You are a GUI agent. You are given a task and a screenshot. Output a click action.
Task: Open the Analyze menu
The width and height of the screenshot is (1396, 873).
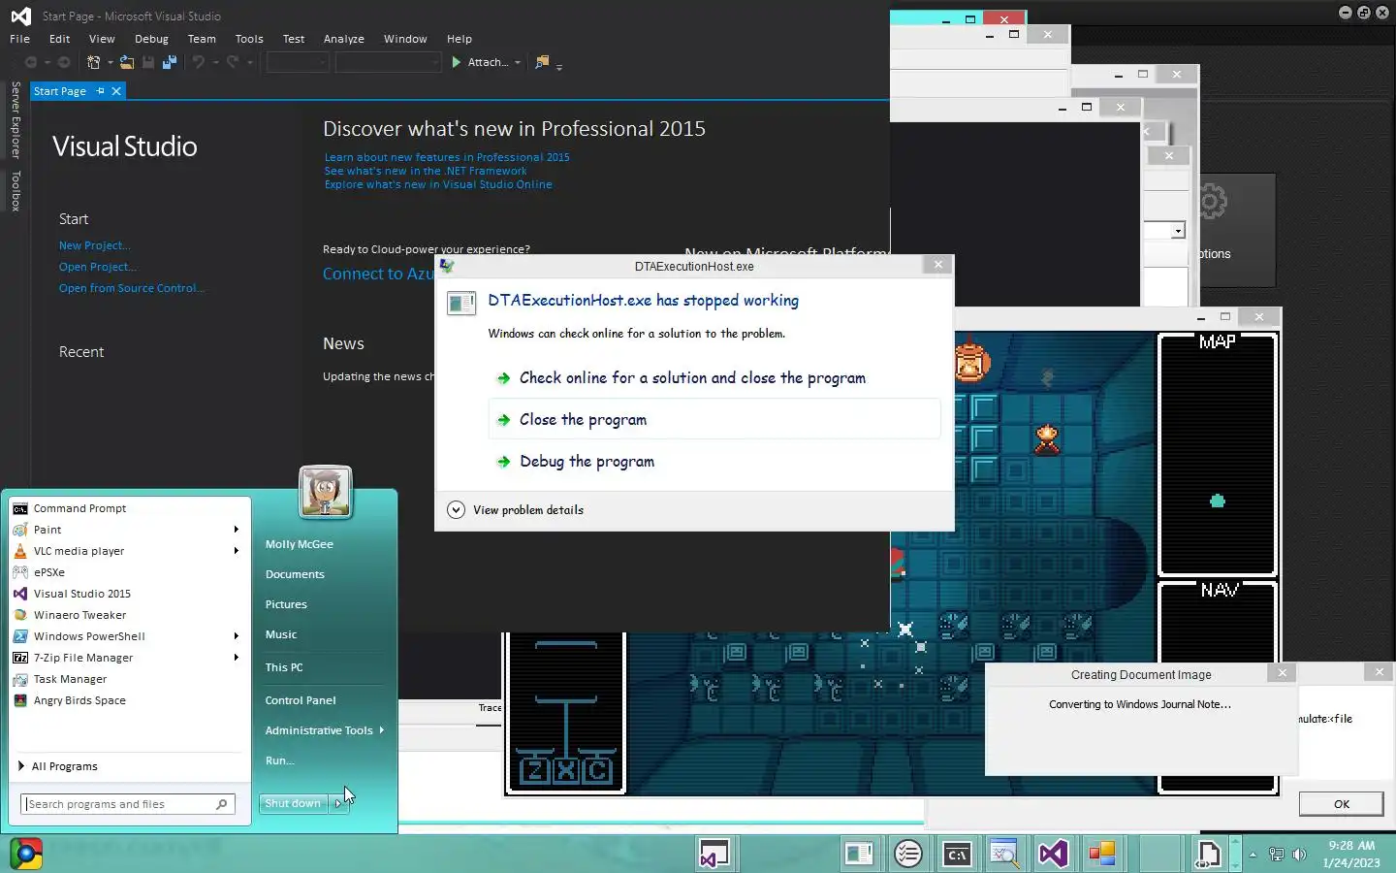point(344,39)
